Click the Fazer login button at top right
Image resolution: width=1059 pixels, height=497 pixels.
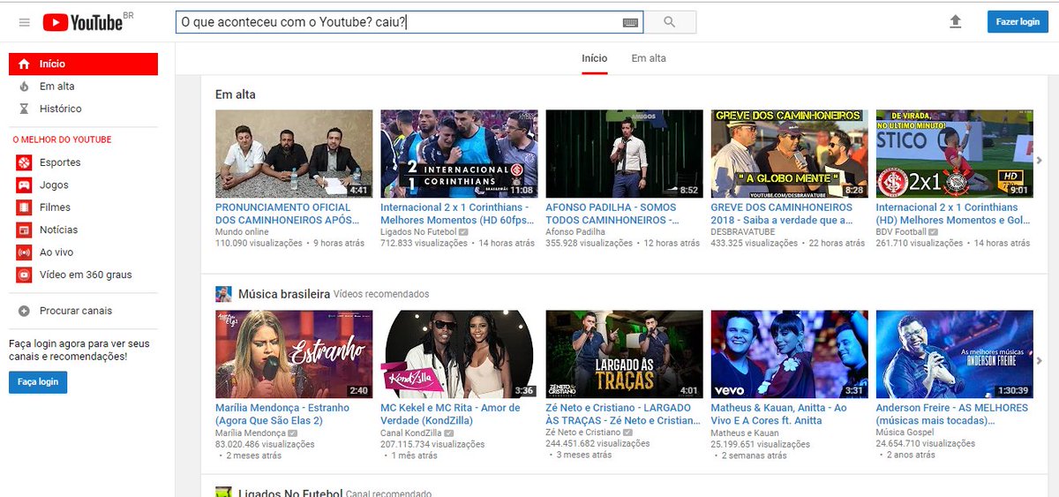point(1018,22)
